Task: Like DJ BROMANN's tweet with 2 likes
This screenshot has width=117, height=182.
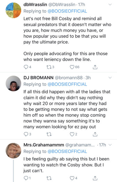Action: click(72, 134)
